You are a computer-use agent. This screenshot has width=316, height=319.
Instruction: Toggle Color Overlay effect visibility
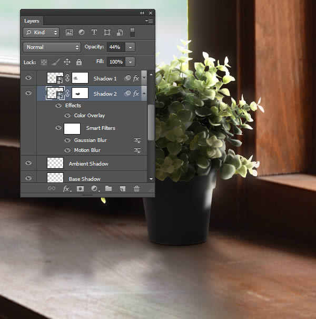[67, 116]
